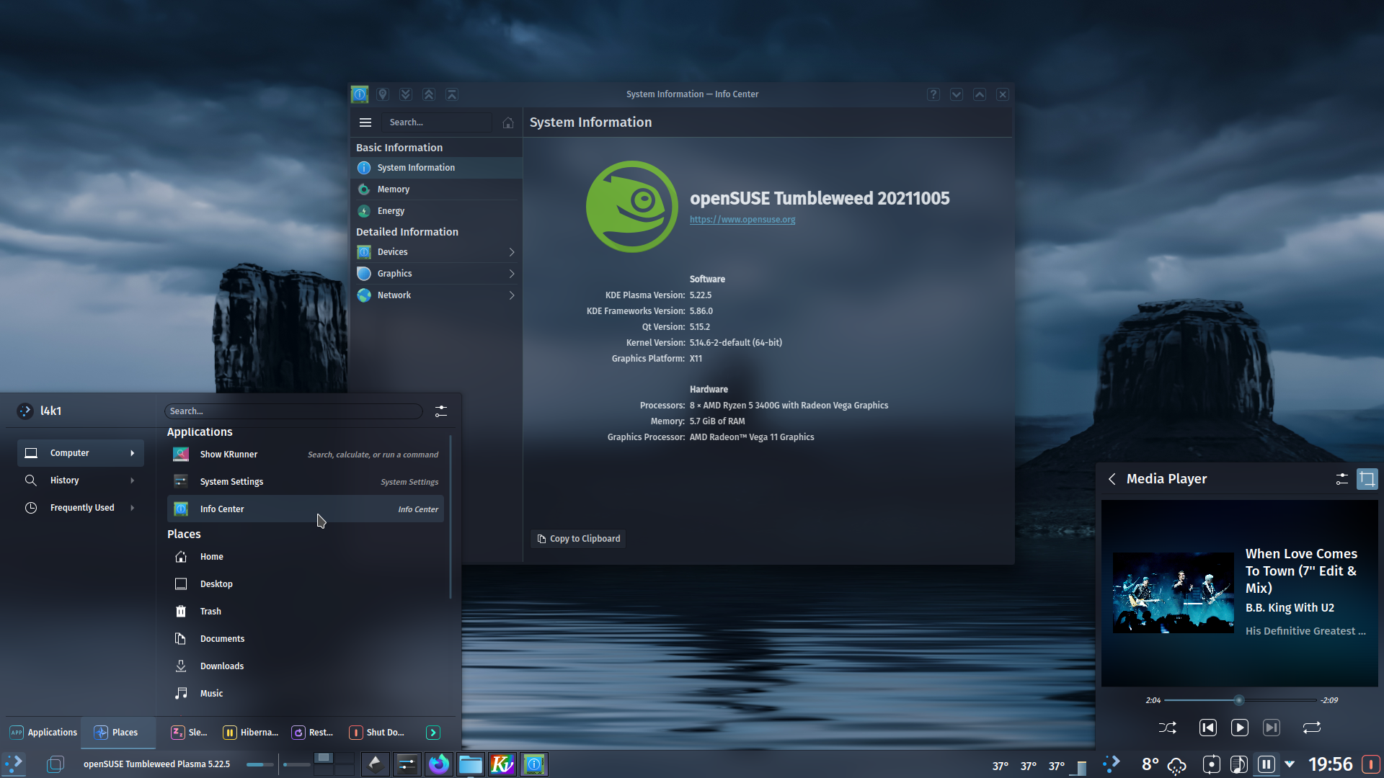Open Kvantum Manager from taskbar
Image resolution: width=1384 pixels, height=778 pixels.
pos(502,764)
